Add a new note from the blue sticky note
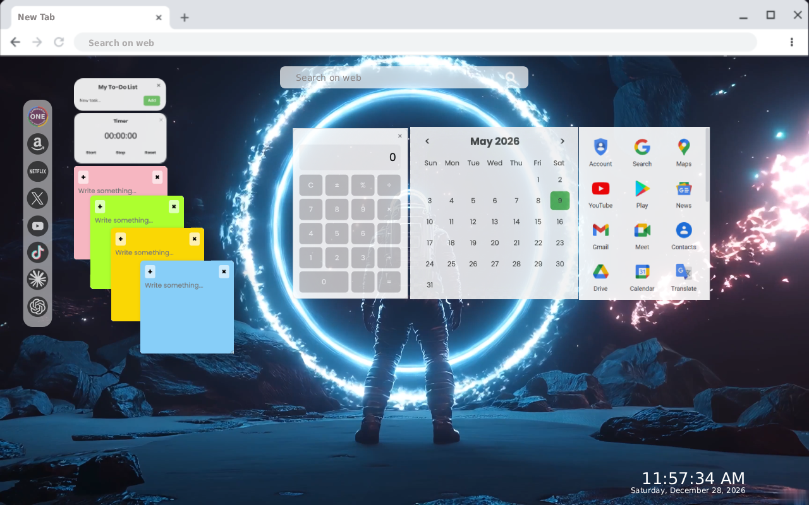Screen dimensions: 809x505 [150, 271]
